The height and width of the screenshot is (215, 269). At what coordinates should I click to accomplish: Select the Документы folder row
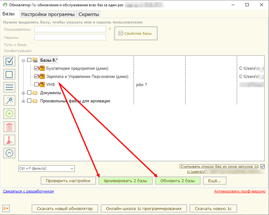tap(51, 93)
